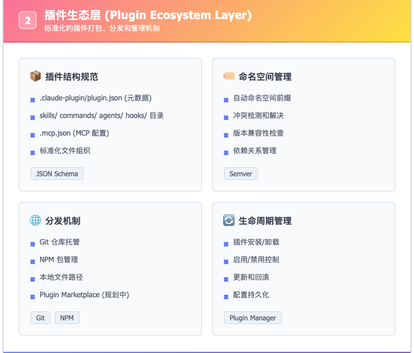
Task: Click the NPM tag badge
Action: coord(67,318)
